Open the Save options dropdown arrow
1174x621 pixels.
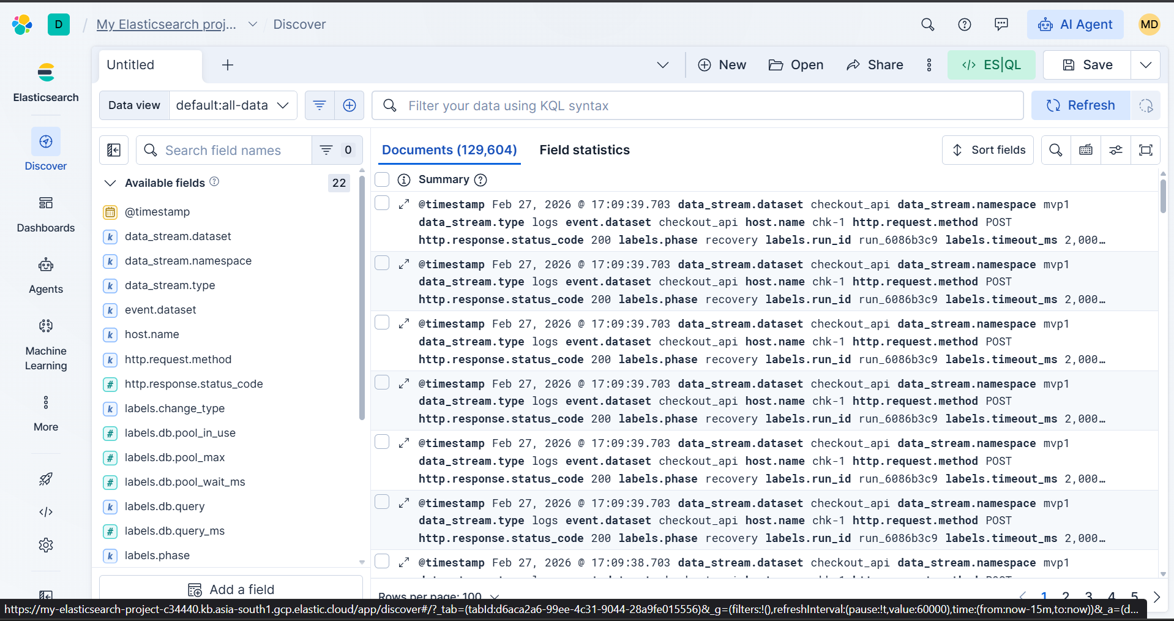(1146, 65)
